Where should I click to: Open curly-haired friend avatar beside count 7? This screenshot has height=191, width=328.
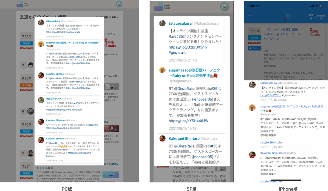coord(31,65)
